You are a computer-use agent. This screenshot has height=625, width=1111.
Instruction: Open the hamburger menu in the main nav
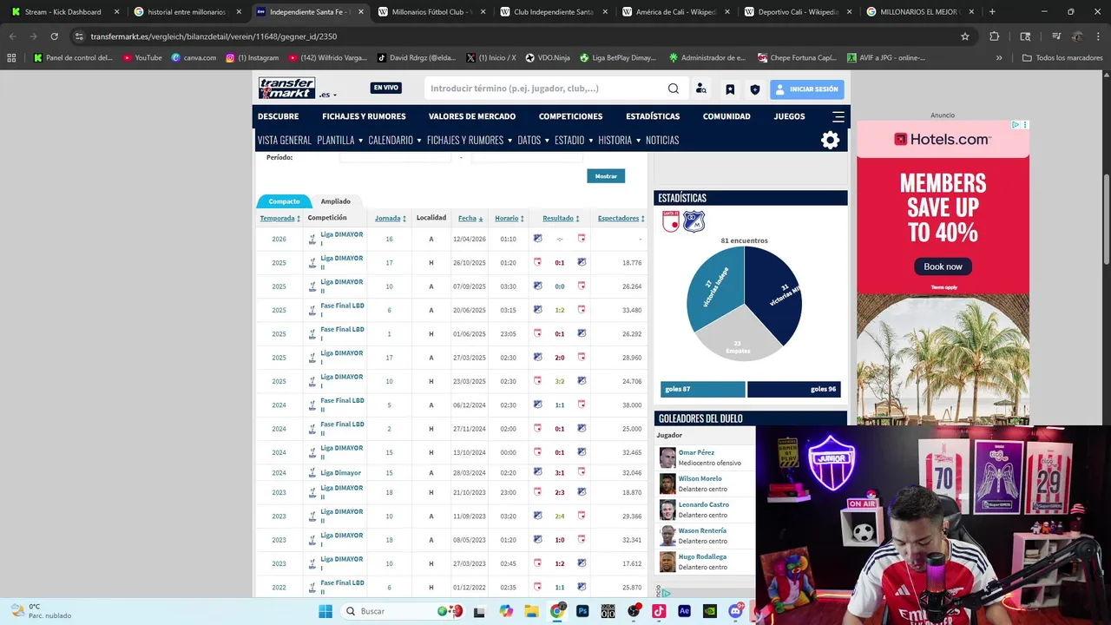838,116
